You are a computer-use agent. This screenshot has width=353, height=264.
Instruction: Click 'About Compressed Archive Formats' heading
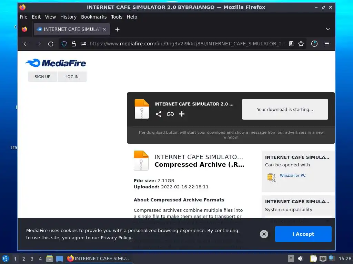tap(179, 200)
